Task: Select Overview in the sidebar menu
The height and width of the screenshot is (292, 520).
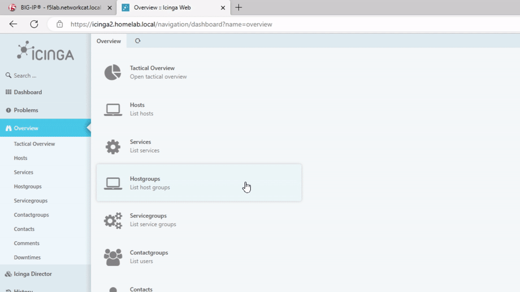Action: [46, 128]
